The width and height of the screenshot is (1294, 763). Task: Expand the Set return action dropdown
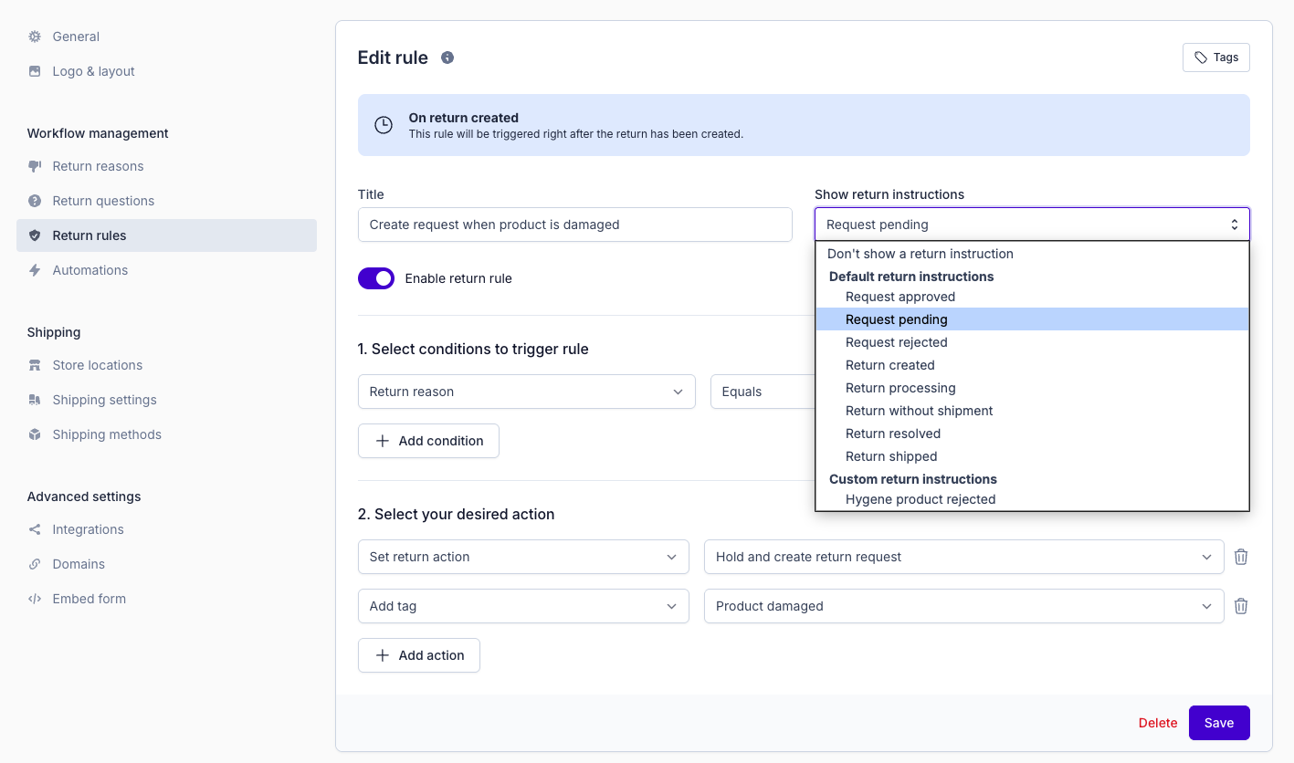click(x=522, y=557)
